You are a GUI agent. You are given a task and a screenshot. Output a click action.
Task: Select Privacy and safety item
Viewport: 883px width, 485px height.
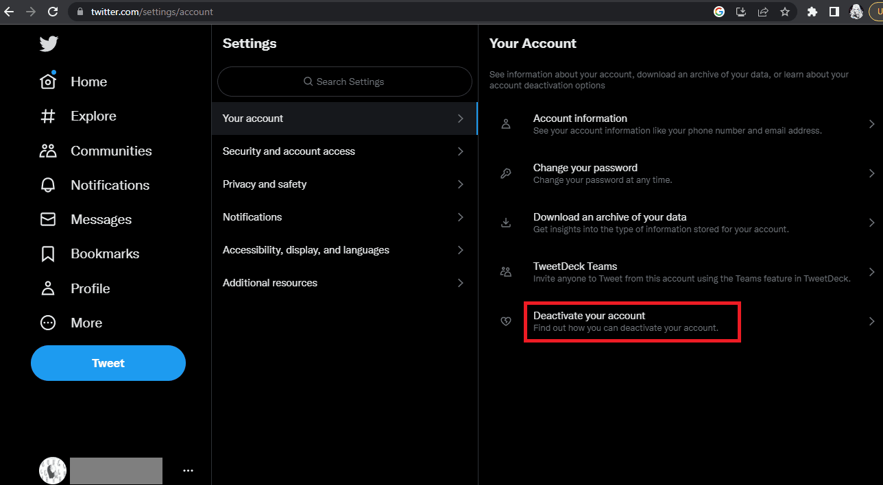point(344,184)
